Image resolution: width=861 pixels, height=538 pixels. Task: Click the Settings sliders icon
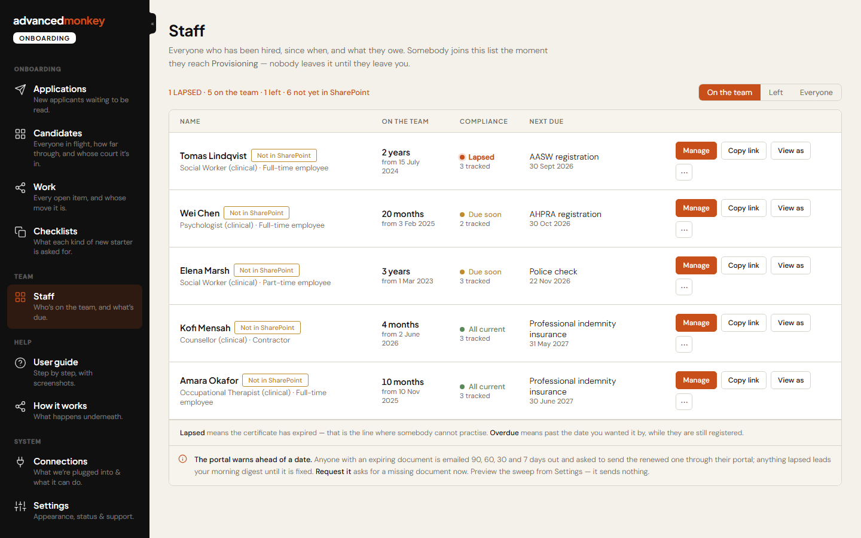(x=20, y=506)
